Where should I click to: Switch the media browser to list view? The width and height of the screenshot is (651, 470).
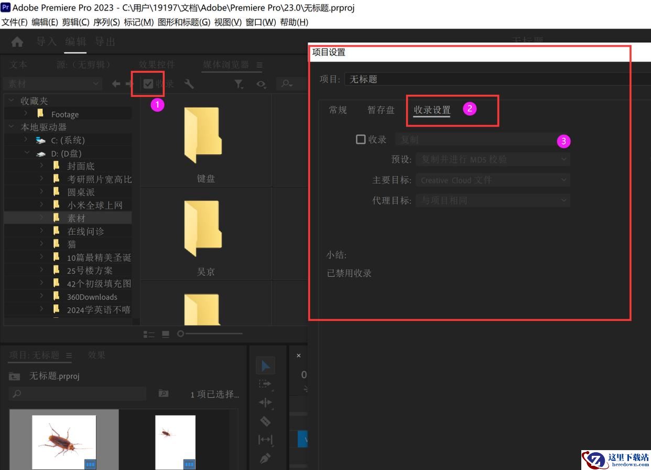tap(149, 334)
